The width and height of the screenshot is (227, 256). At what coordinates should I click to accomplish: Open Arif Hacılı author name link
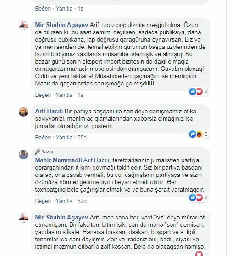[x=49, y=112]
